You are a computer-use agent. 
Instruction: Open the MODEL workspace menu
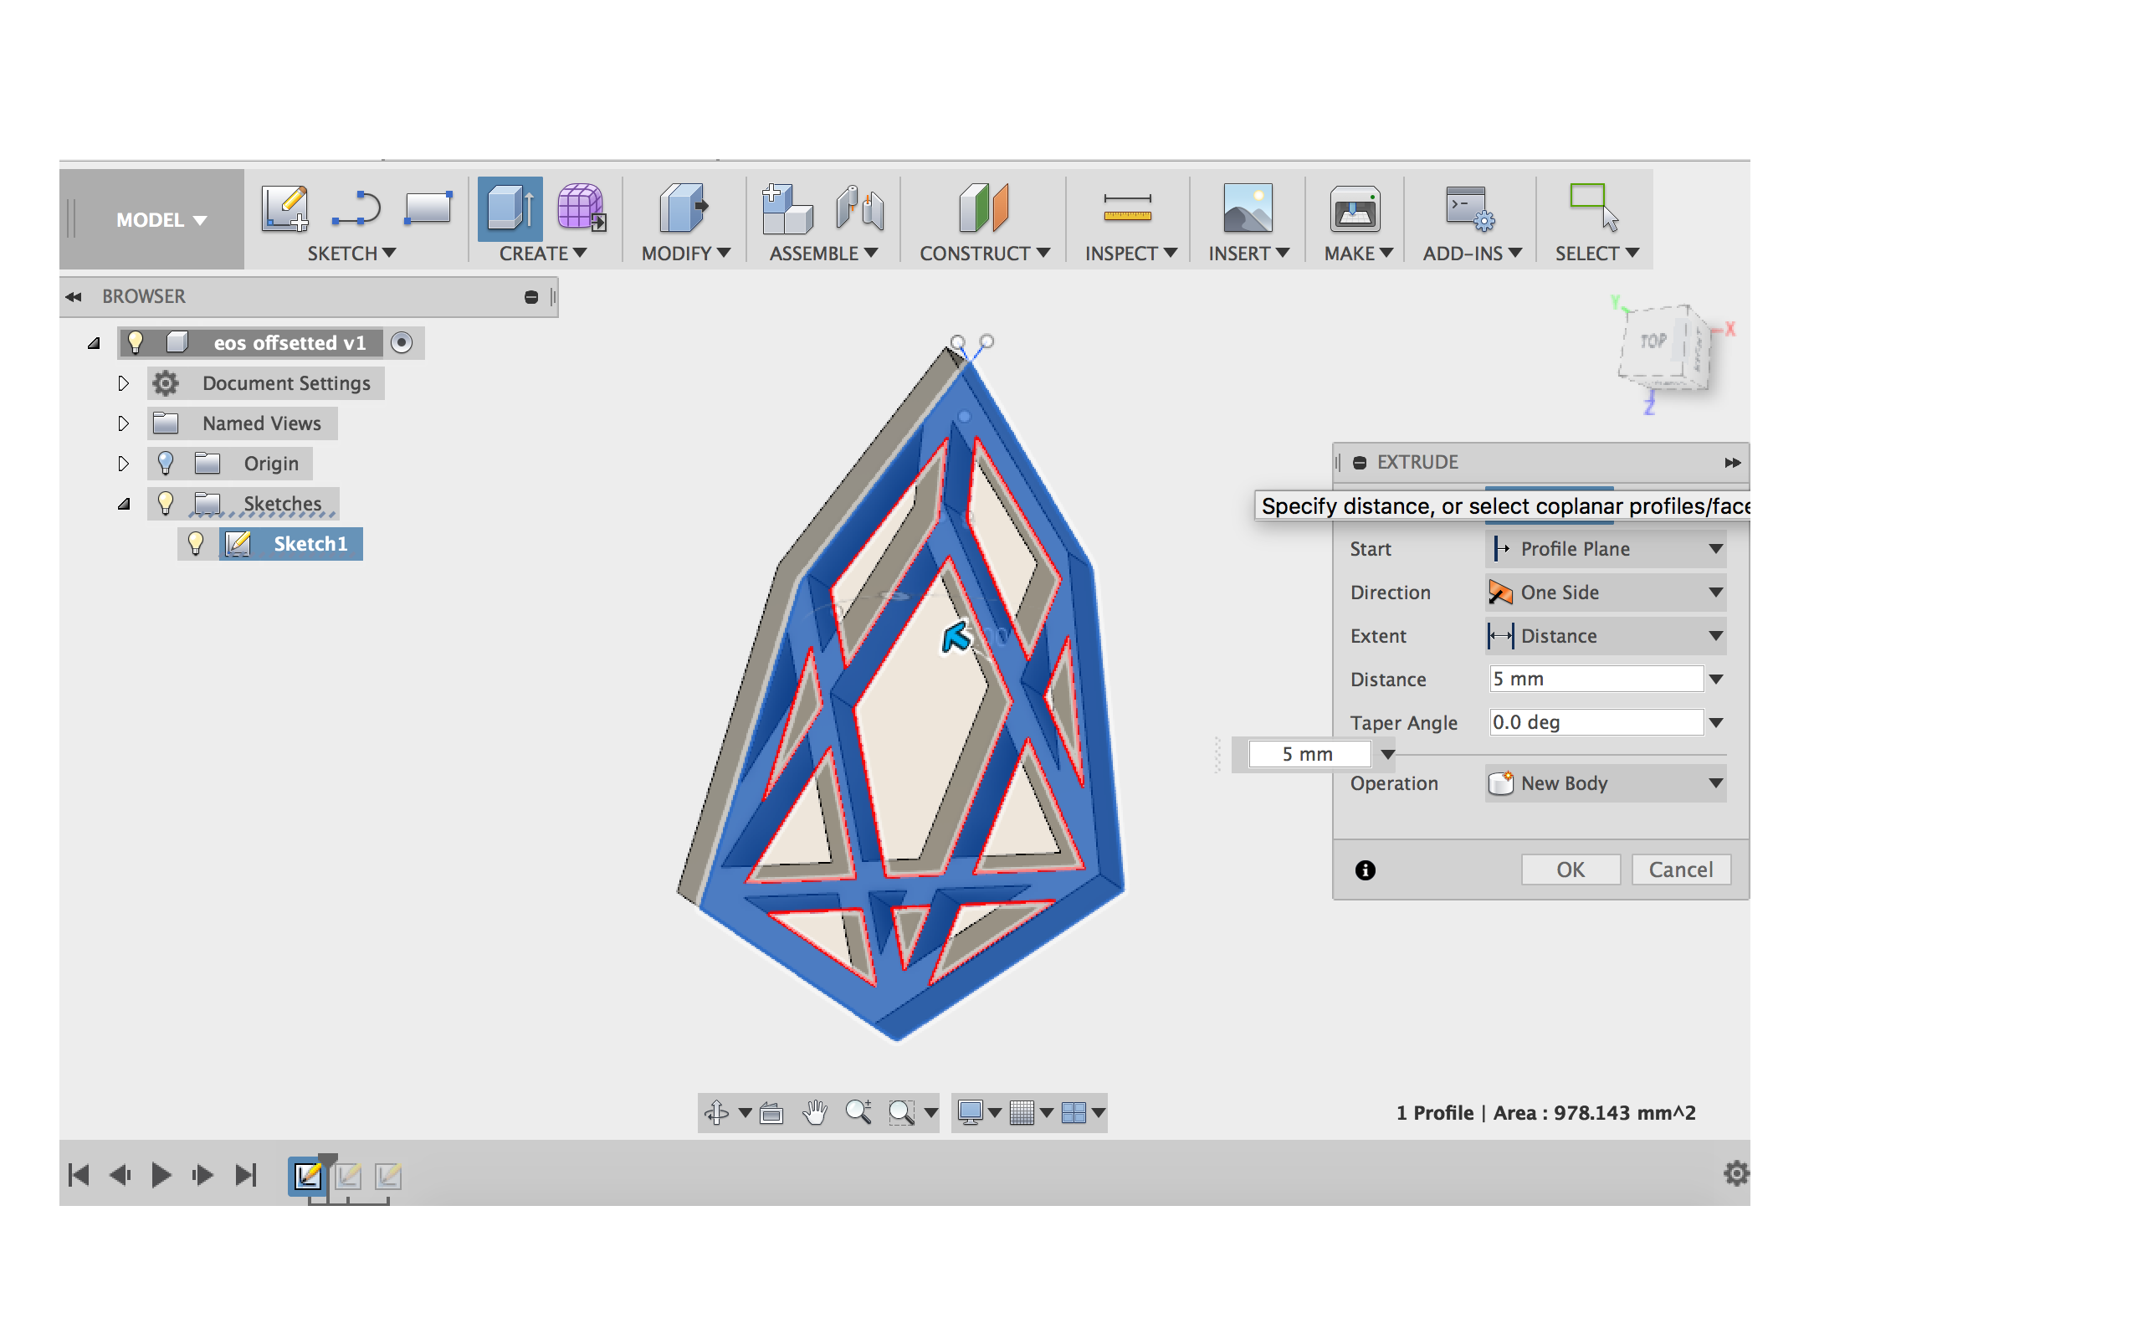tap(160, 218)
